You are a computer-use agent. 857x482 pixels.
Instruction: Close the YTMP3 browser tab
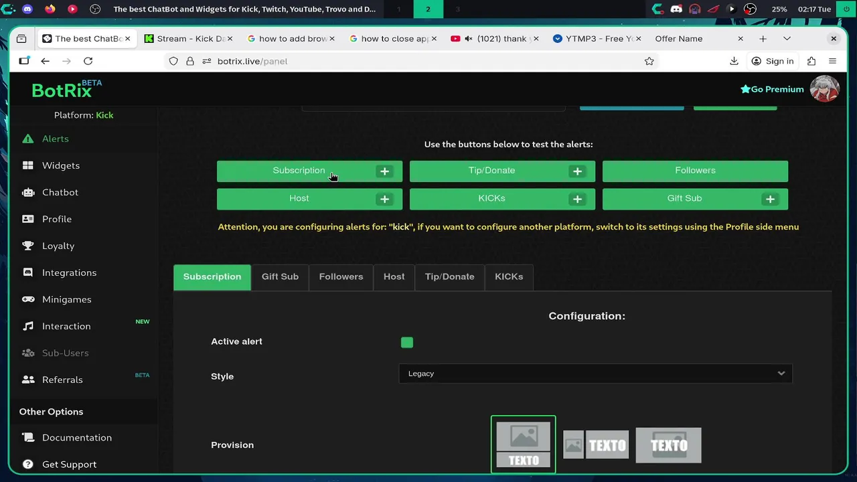638,39
